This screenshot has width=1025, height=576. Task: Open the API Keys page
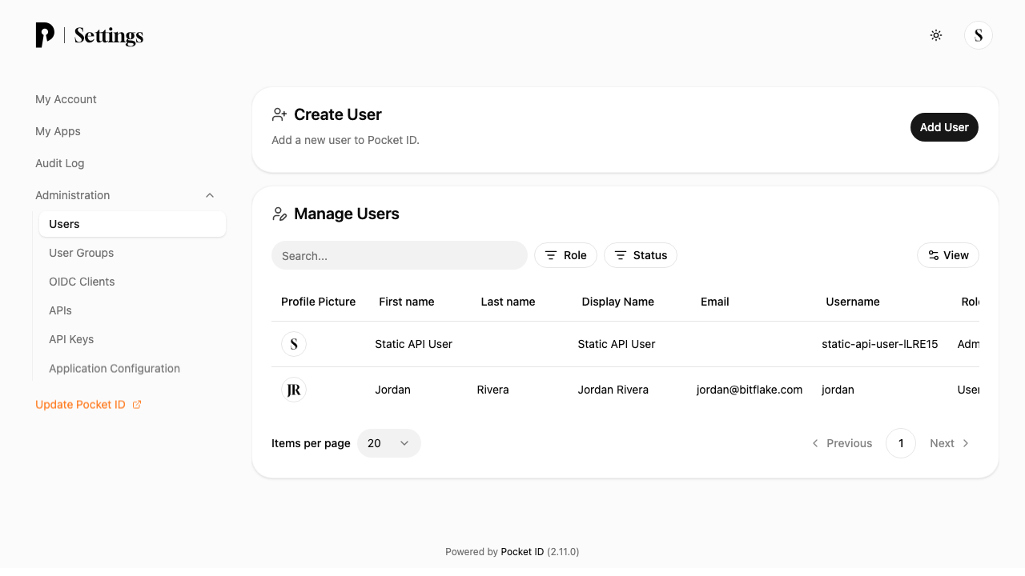[x=71, y=339]
